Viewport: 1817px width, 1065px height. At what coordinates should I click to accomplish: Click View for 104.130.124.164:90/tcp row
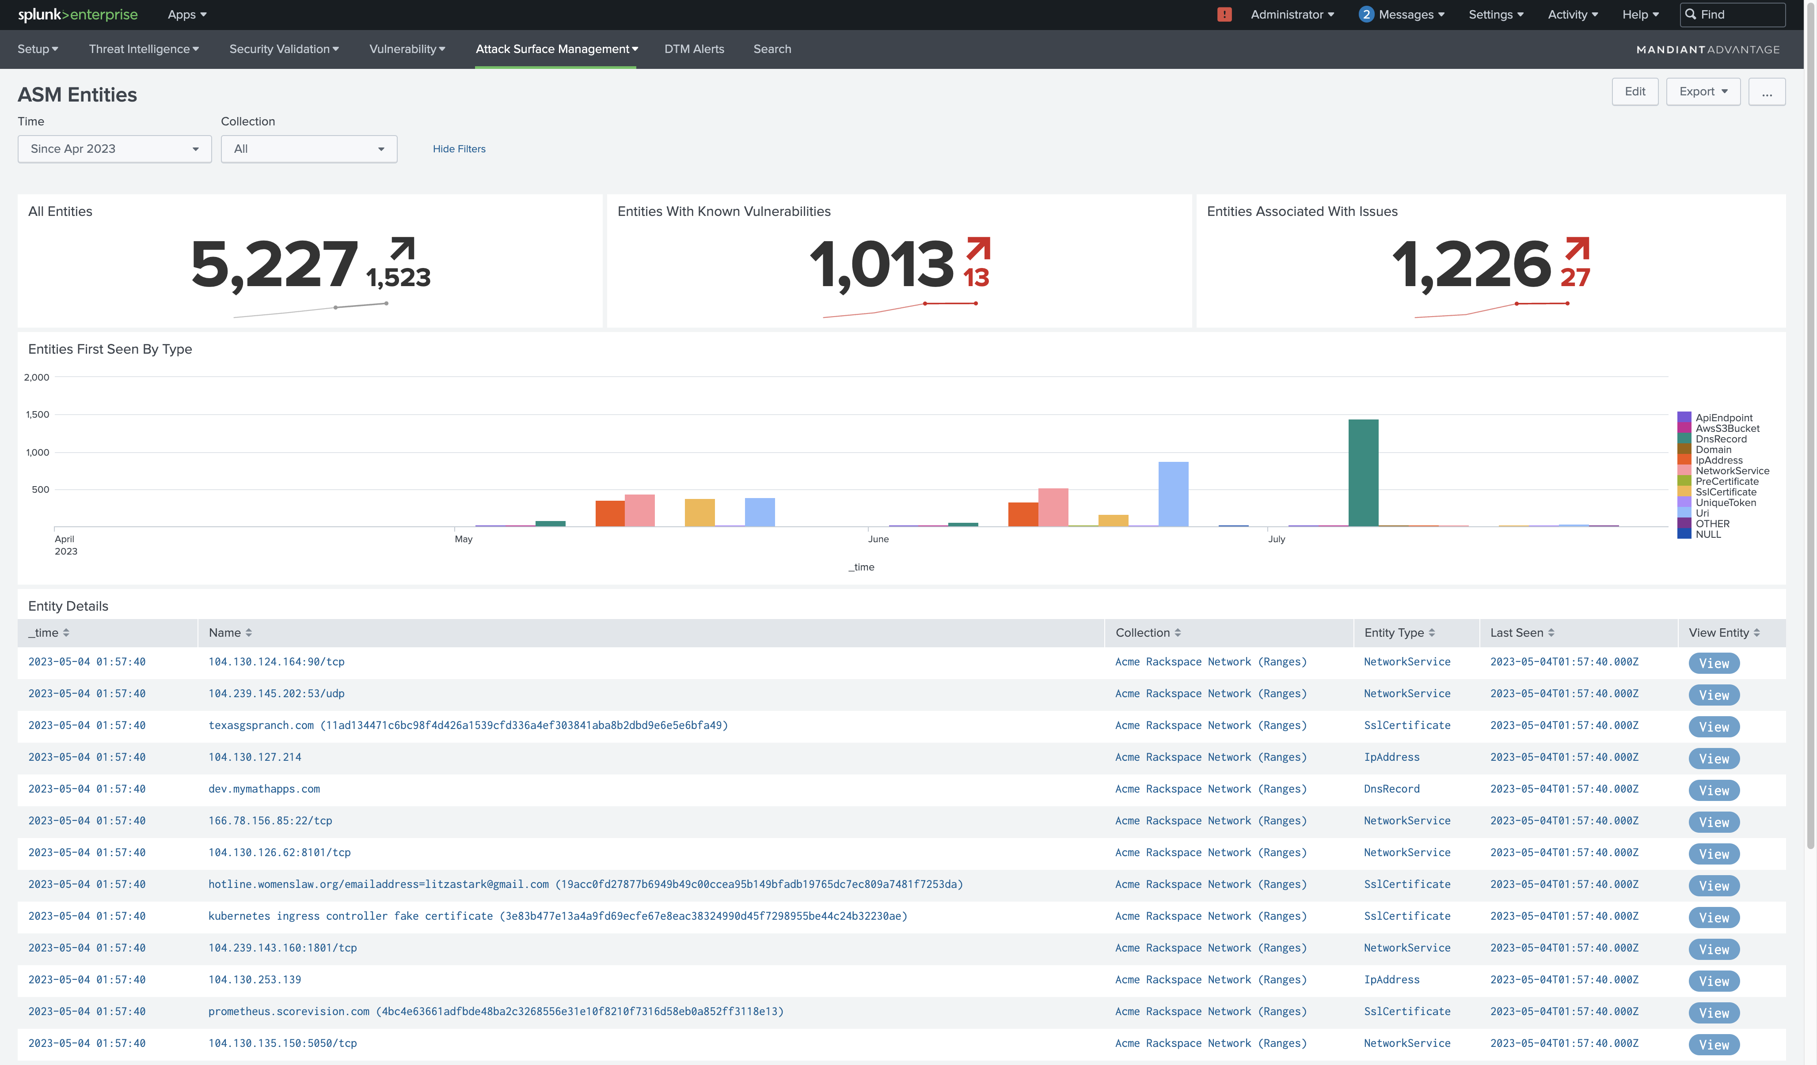1713,664
